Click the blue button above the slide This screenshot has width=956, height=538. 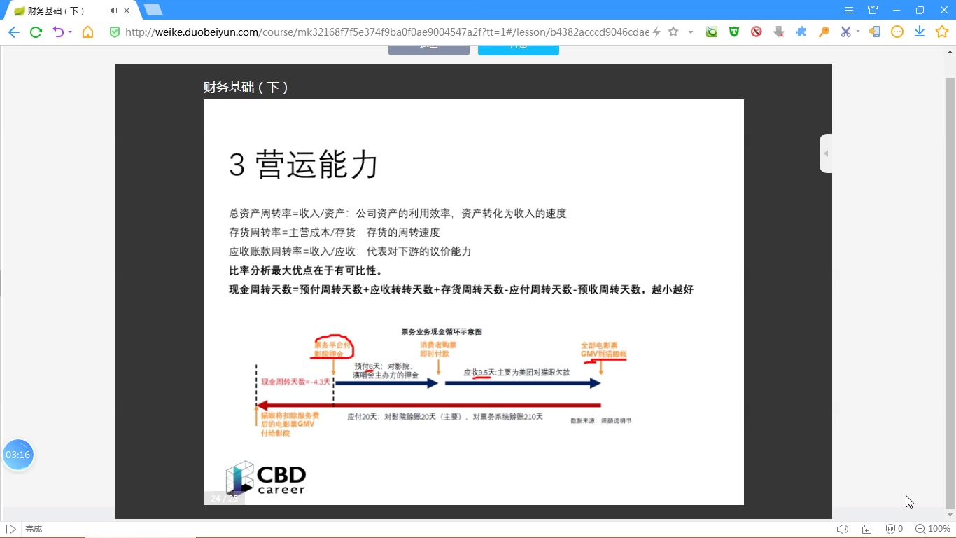(519, 49)
